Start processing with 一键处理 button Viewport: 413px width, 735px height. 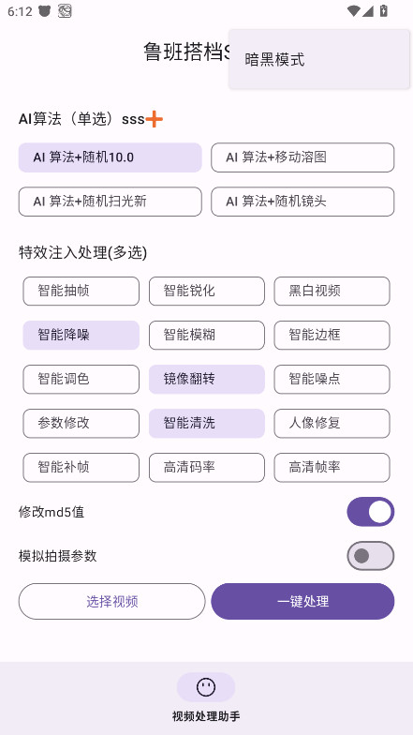pos(302,602)
